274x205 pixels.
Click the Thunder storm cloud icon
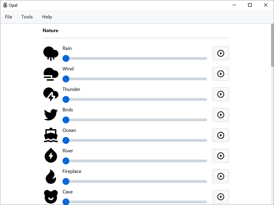[x=51, y=94]
